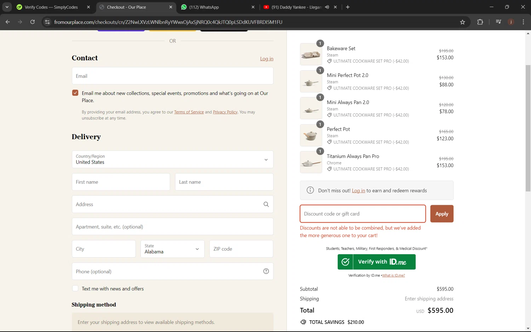The width and height of the screenshot is (531, 332).
Task: Open media control icon in toolbar
Action: tap(498, 22)
